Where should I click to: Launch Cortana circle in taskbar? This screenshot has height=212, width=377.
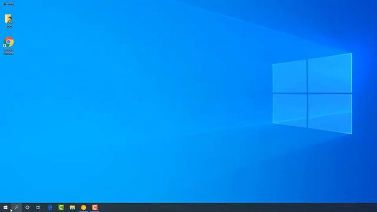28,207
